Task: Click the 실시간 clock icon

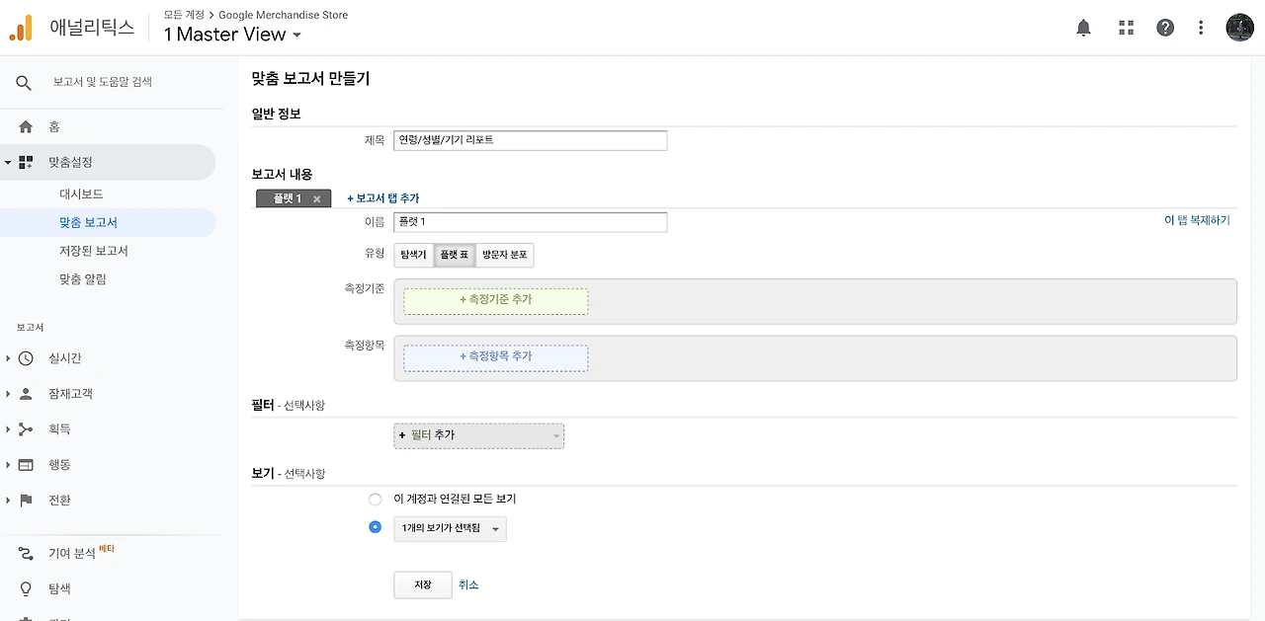Action: point(26,358)
